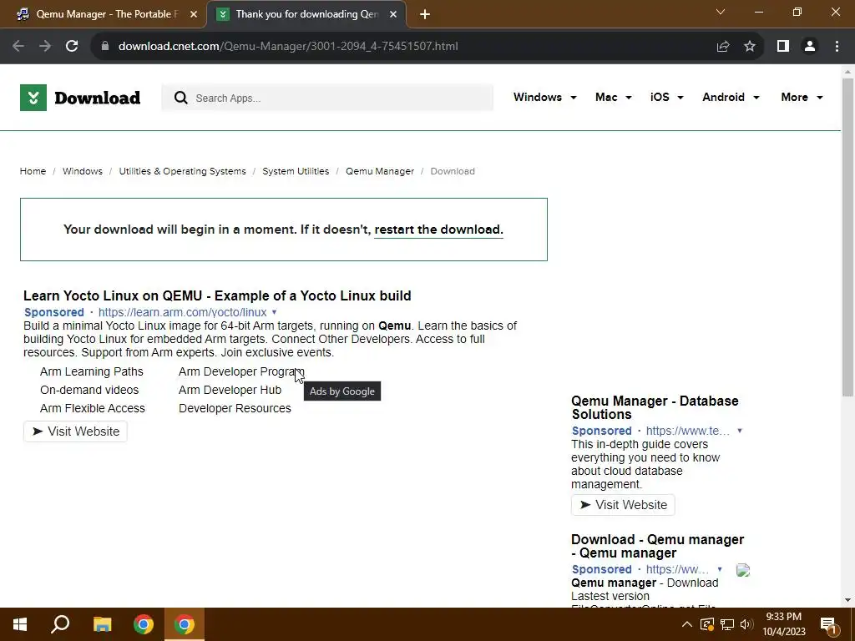Open the Chrome profile avatar
The width and height of the screenshot is (855, 641).
(810, 47)
